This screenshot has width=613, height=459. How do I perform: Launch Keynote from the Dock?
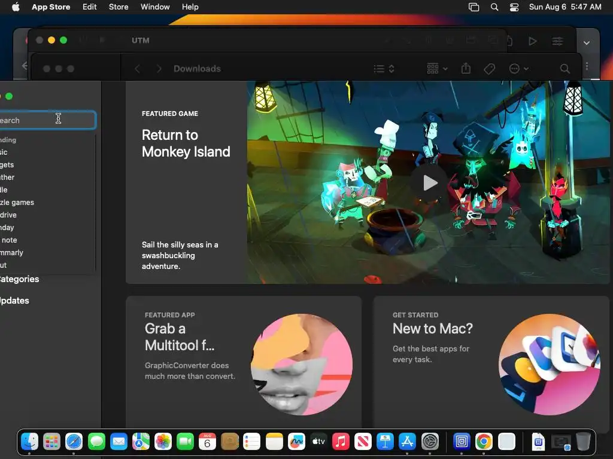tap(385, 442)
